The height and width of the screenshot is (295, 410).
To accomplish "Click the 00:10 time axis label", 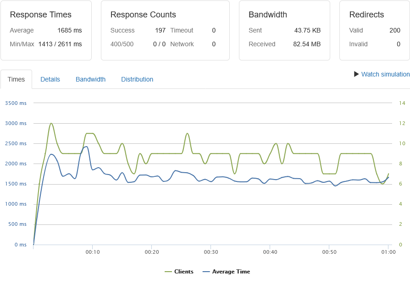I will pos(93,252).
